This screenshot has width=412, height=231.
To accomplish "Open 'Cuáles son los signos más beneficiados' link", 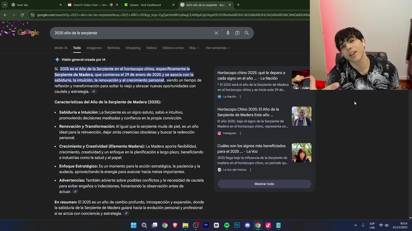I will [251, 149].
